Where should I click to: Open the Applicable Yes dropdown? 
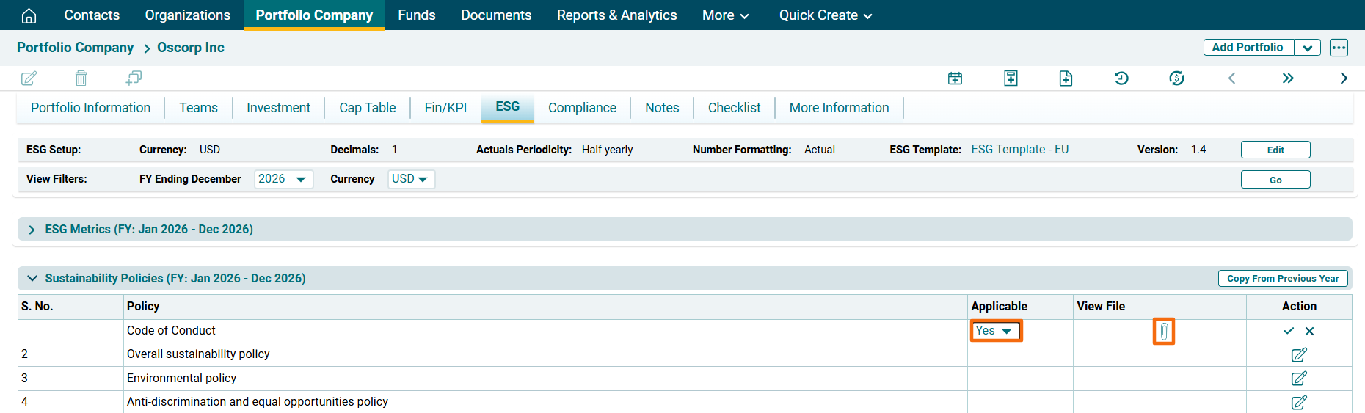click(x=995, y=331)
